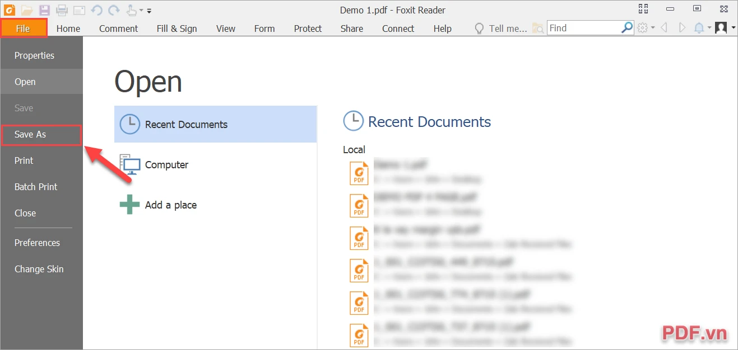Select Print in the File sidebar

click(x=41, y=160)
